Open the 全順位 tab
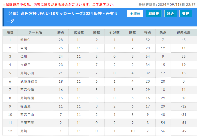Viewport: 199px width, 138px height. (135, 14)
